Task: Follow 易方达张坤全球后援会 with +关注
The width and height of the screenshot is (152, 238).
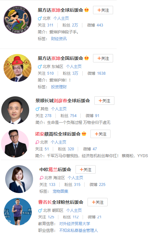Action: pyautogui.click(x=103, y=10)
